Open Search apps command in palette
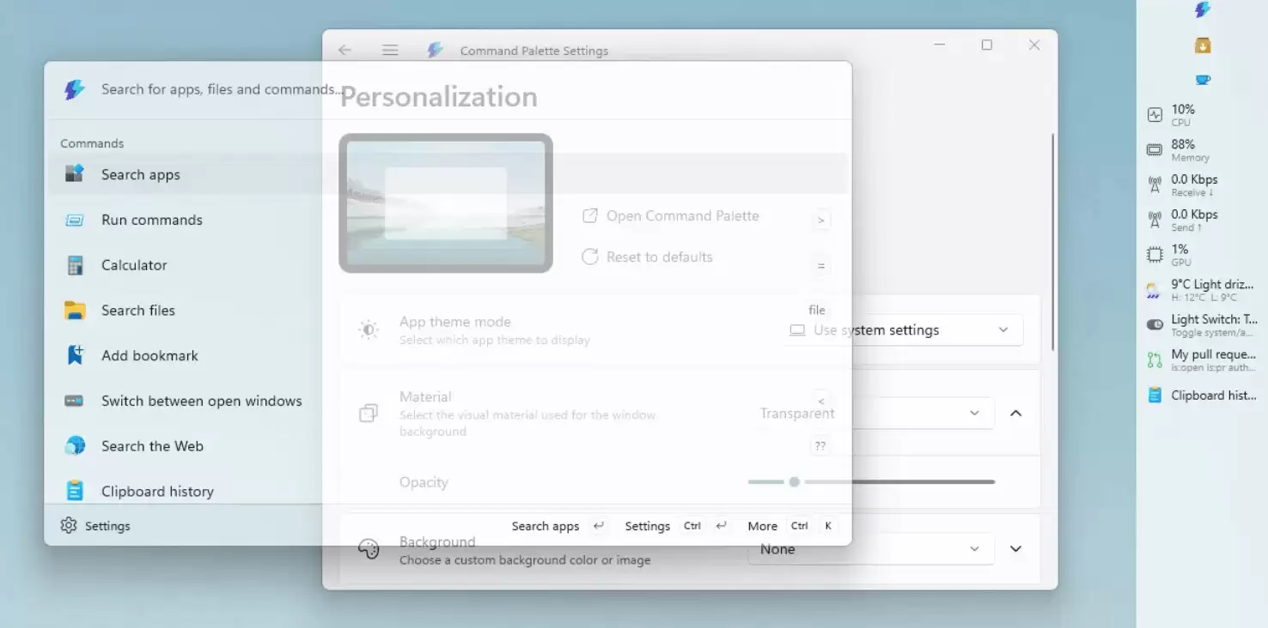The height and width of the screenshot is (628, 1268). 141,175
